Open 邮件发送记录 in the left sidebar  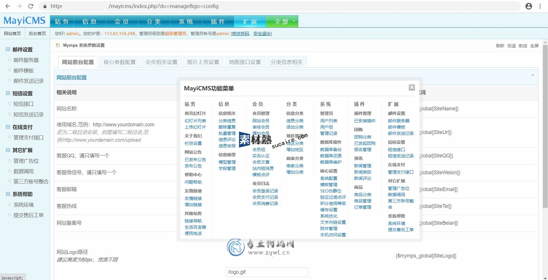tap(29, 81)
